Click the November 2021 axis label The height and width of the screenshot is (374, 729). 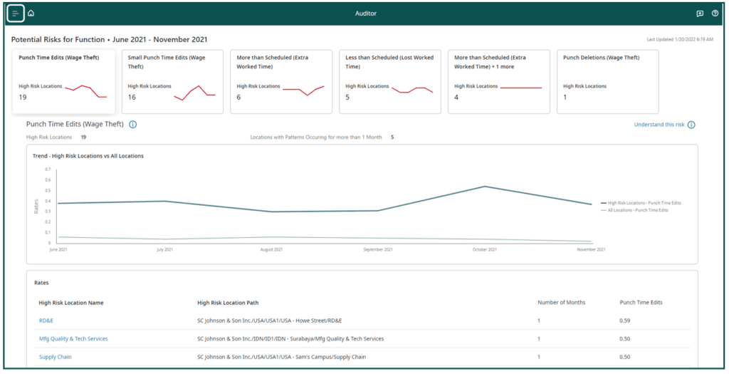click(x=592, y=250)
